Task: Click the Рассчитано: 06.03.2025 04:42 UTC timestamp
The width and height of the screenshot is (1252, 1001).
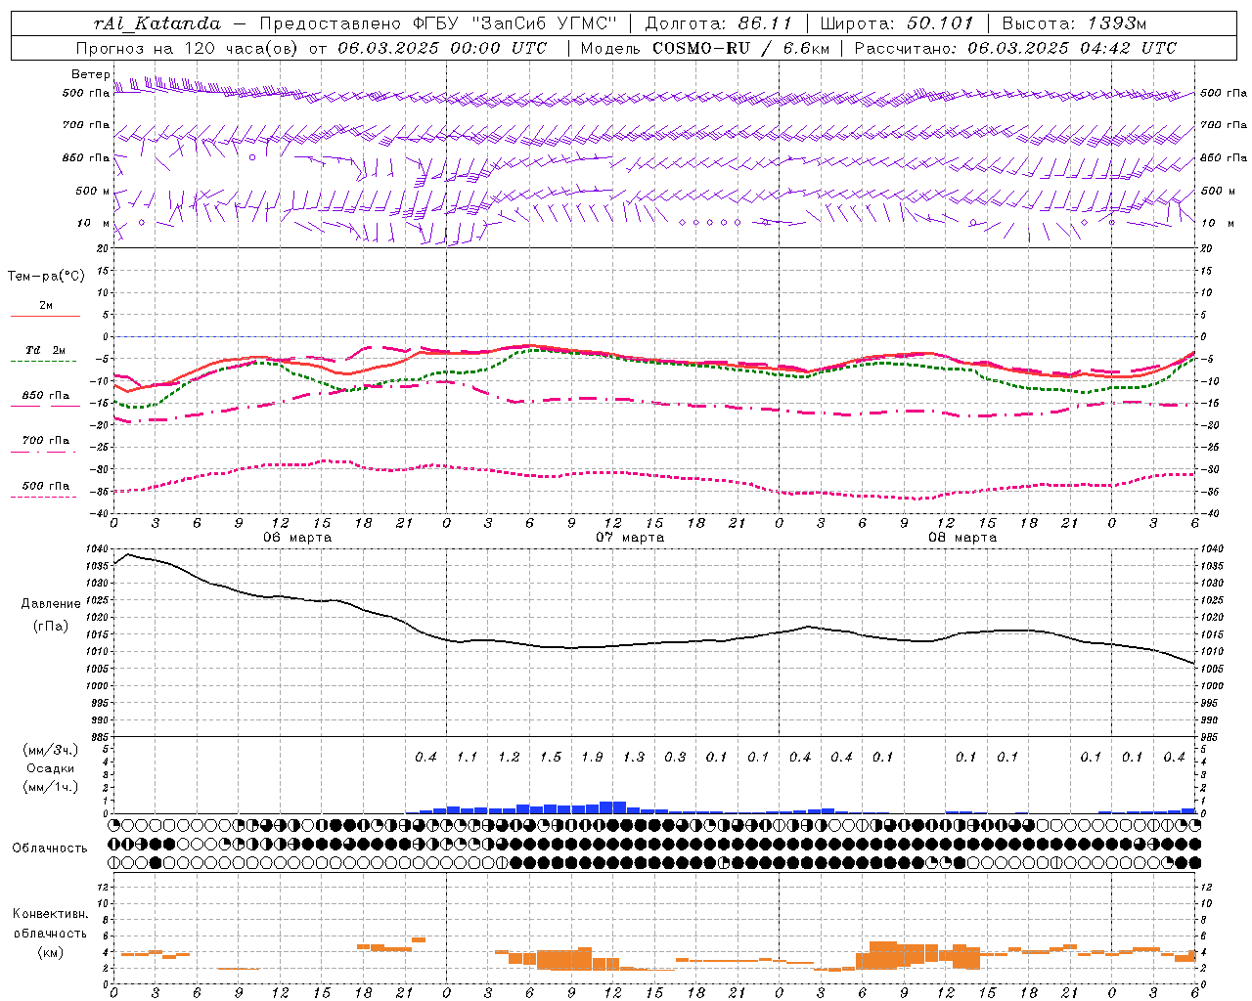Action: [x=1015, y=48]
